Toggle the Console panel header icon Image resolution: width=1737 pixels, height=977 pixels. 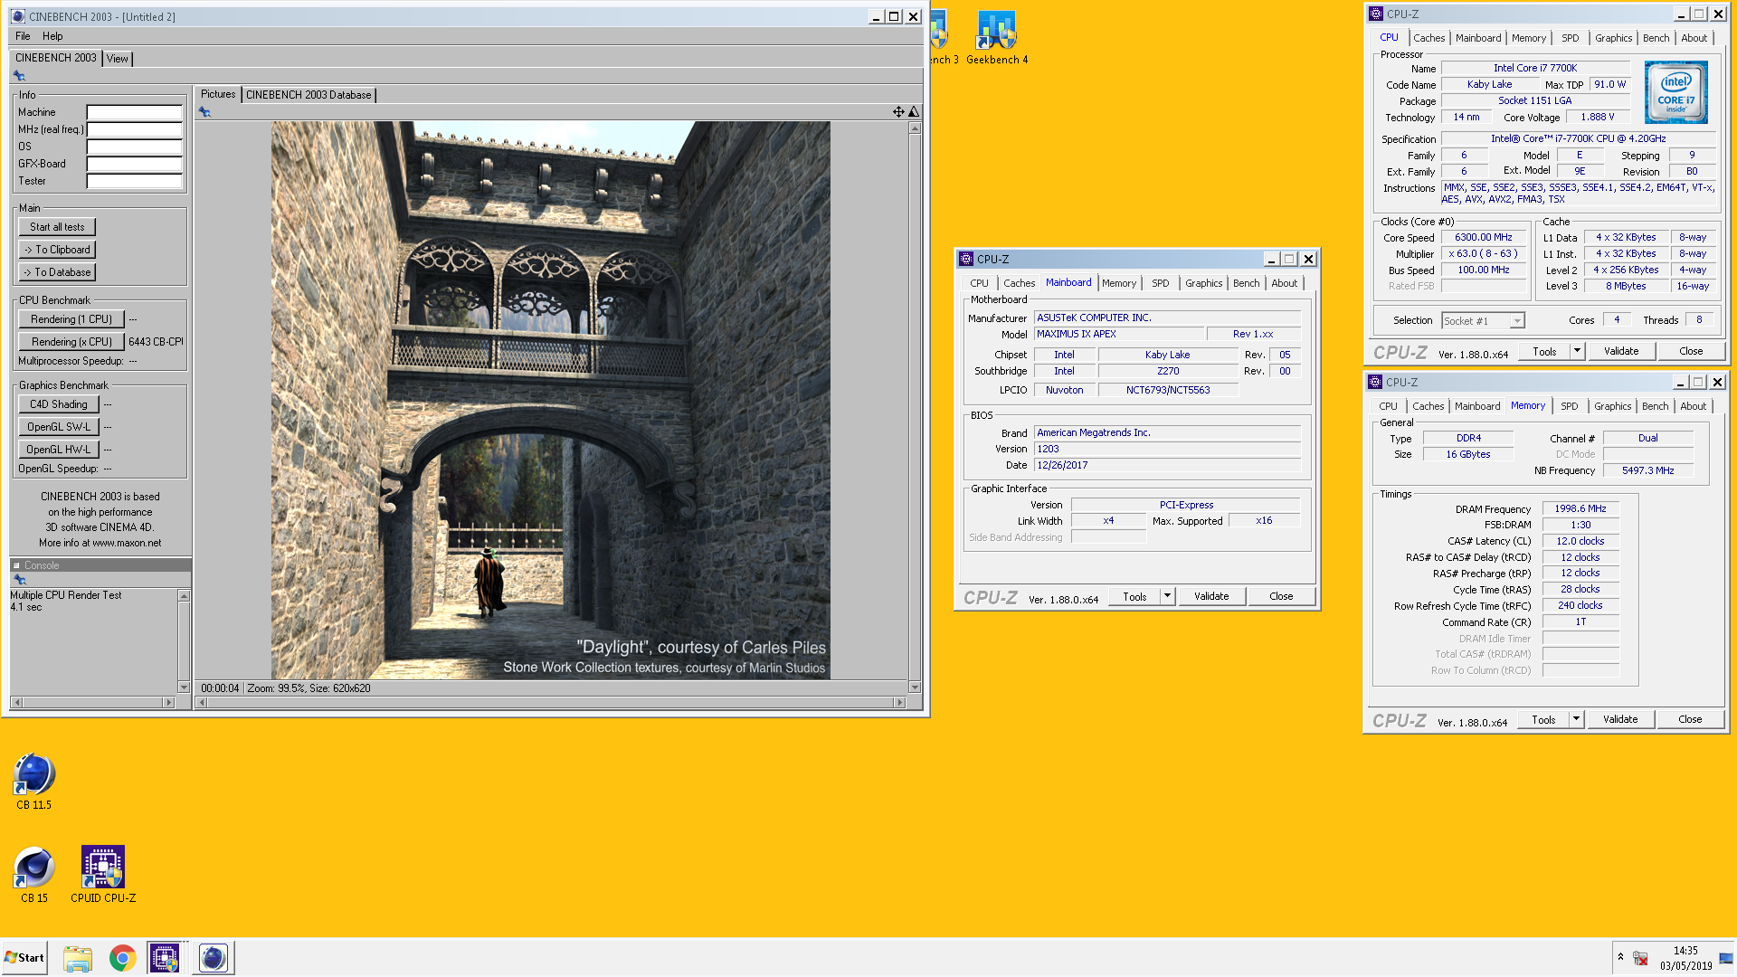(x=16, y=565)
